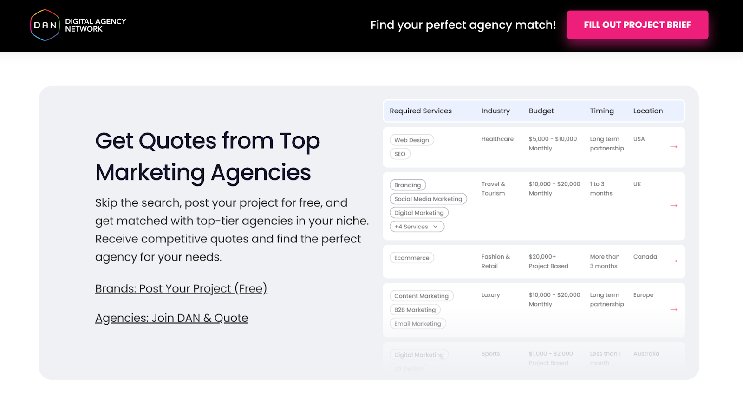
Task: Select the Web Design service tag
Action: pyautogui.click(x=411, y=140)
